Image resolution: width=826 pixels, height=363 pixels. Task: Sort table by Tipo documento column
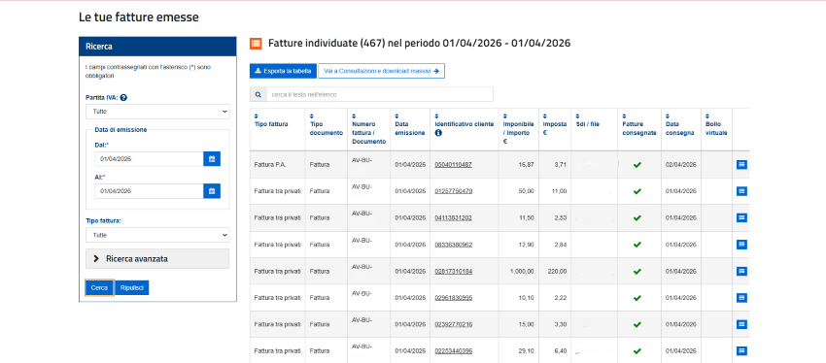(311, 115)
